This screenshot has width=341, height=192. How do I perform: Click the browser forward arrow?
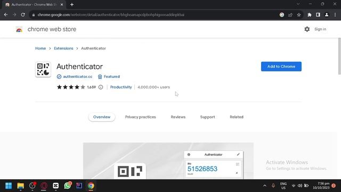click(14, 15)
